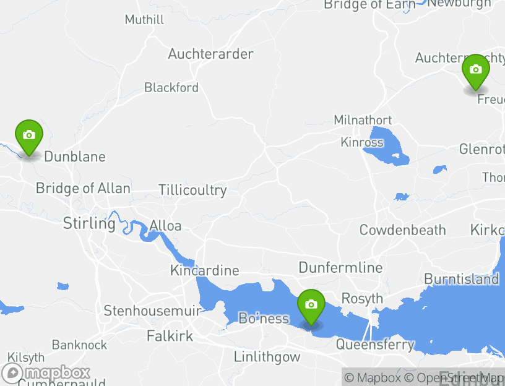Screen dimensions: 505x386
Task: Open the Mapbox logo link
Action: tap(45, 373)
